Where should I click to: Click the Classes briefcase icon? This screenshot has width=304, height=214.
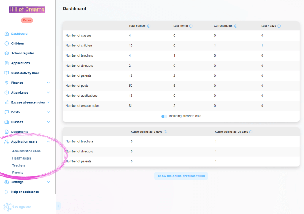[x=7, y=122]
